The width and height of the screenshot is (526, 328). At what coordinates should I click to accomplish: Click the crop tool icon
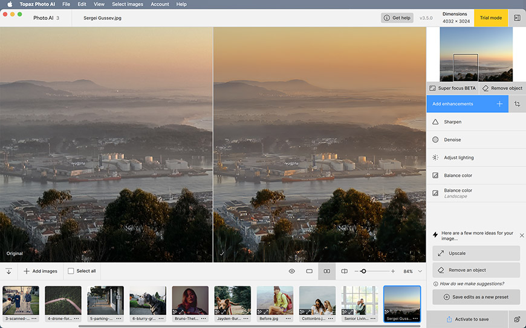point(517,104)
